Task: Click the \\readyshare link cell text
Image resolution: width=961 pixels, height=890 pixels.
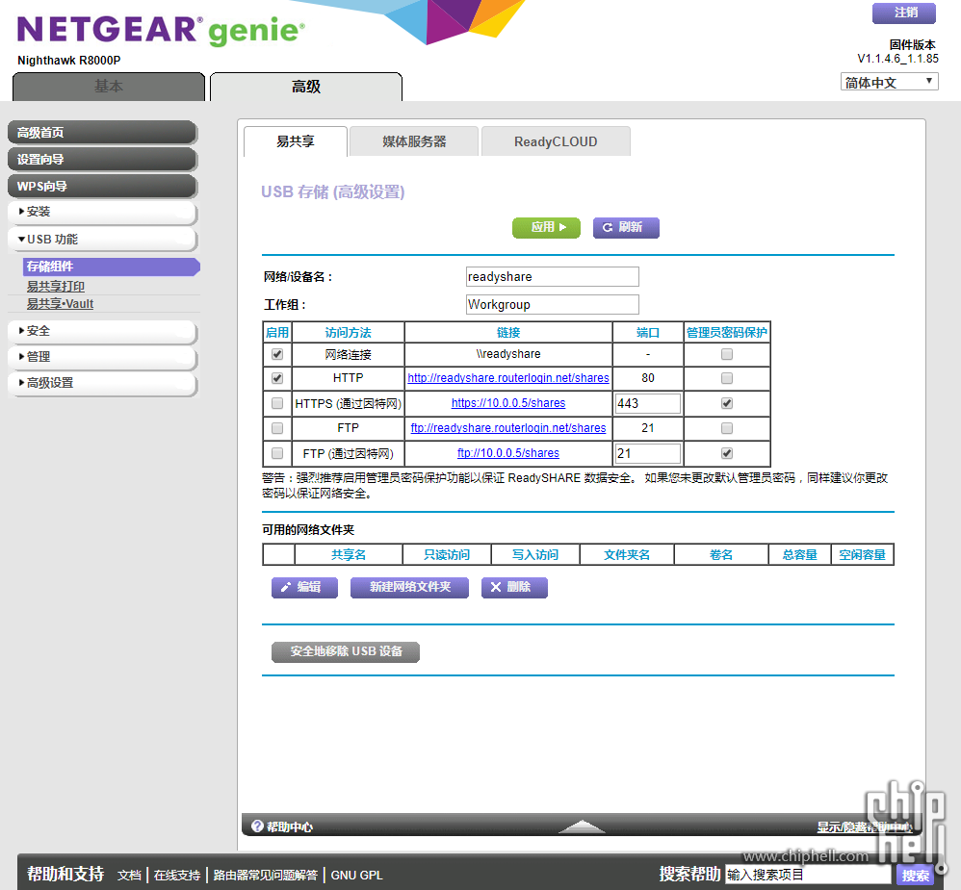Action: tap(508, 354)
